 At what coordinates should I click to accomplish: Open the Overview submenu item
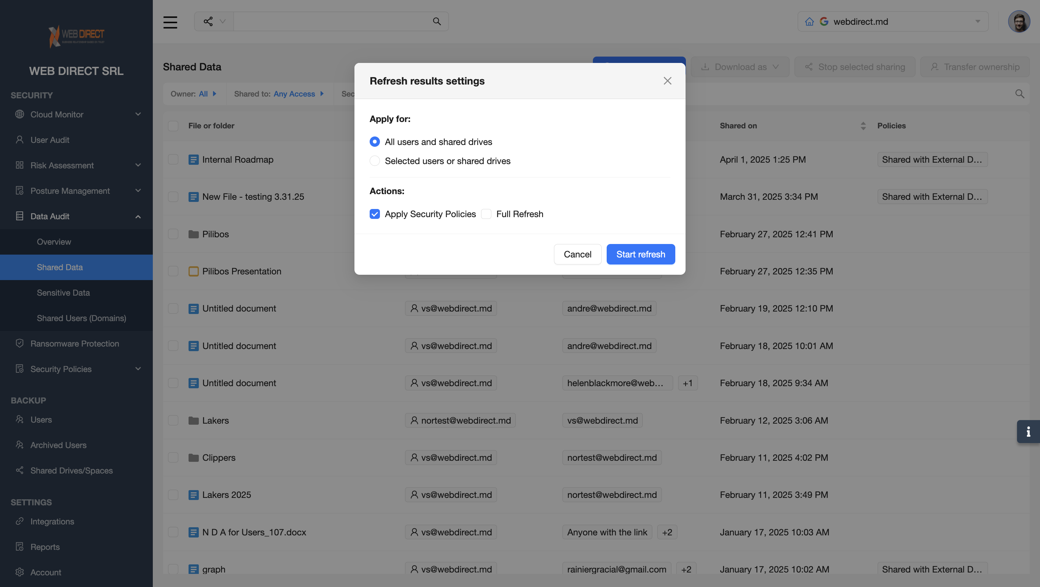pos(76,242)
